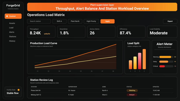180x101 pixels.
Task: Open the Load sidebar item
Action: tap(11, 28)
